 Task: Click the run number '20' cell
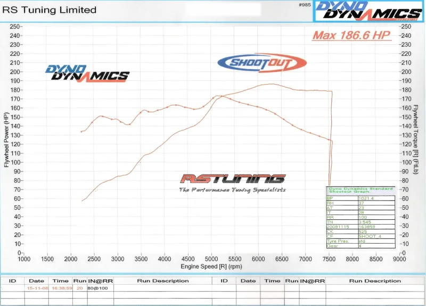tap(79, 288)
